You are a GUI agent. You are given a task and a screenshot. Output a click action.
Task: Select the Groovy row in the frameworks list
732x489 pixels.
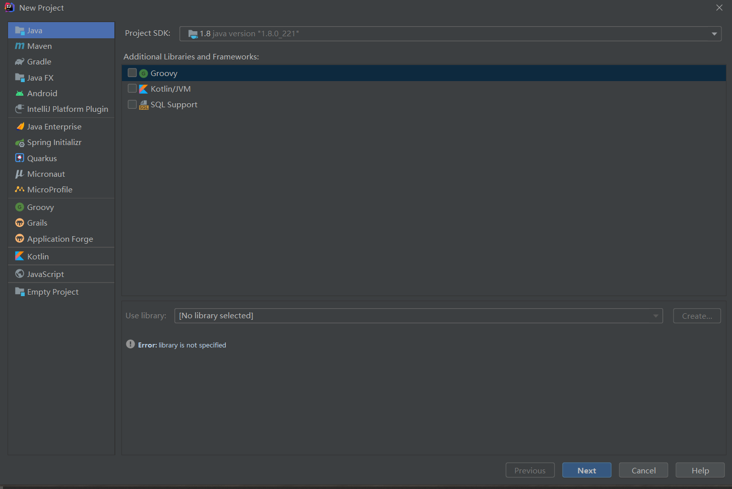(x=424, y=73)
